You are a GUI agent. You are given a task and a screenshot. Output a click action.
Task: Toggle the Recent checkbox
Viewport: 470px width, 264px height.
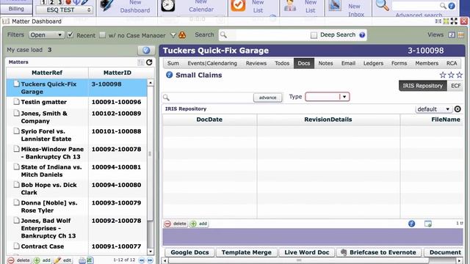click(x=70, y=34)
